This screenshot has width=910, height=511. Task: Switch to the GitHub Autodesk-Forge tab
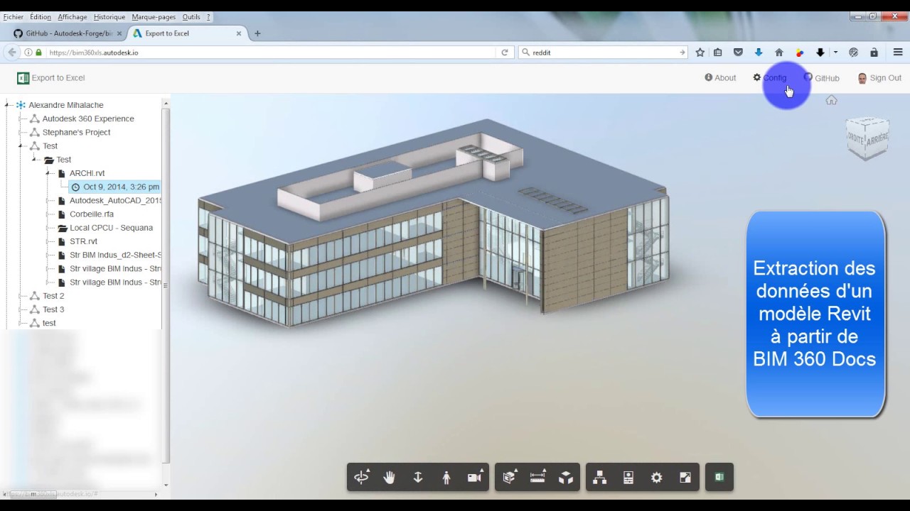click(x=69, y=33)
